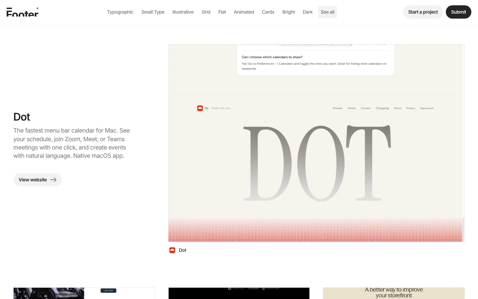Open the dark motorcycle thumbnail card
This screenshot has width=478, height=299.
[84, 293]
